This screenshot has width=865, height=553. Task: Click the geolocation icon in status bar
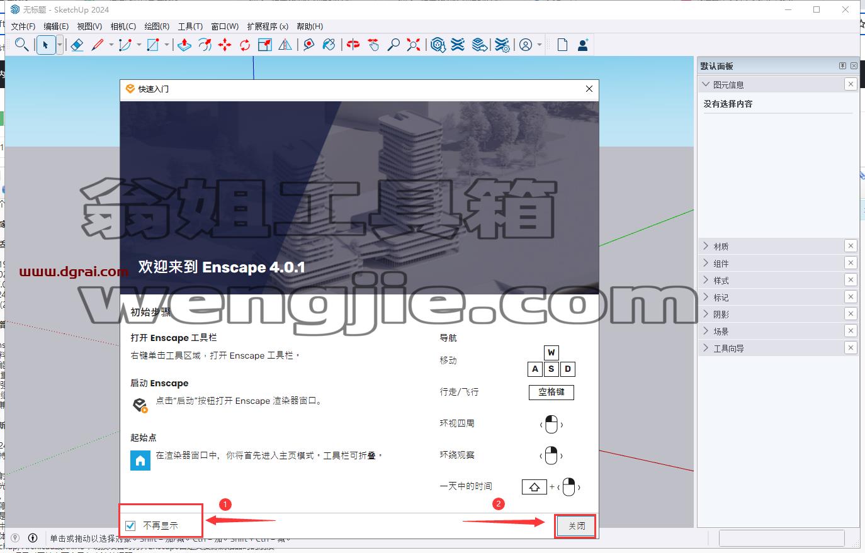16,538
